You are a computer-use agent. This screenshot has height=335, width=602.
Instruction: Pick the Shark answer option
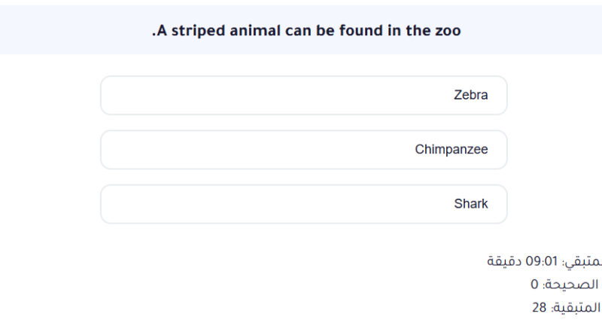303,204
